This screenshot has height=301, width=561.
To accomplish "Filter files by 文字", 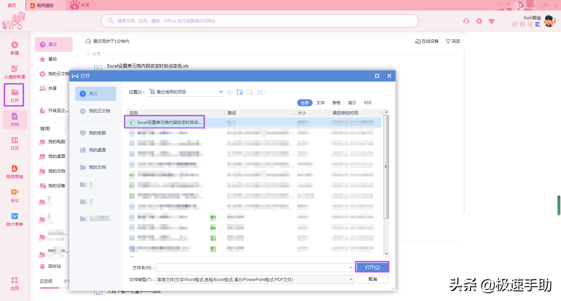I will coord(320,103).
